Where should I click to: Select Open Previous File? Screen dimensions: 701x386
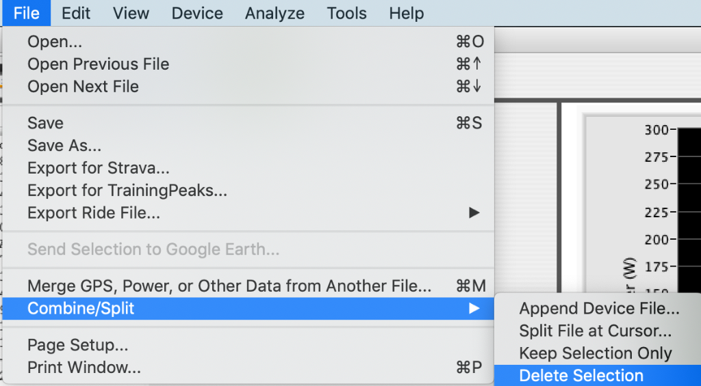click(248, 64)
